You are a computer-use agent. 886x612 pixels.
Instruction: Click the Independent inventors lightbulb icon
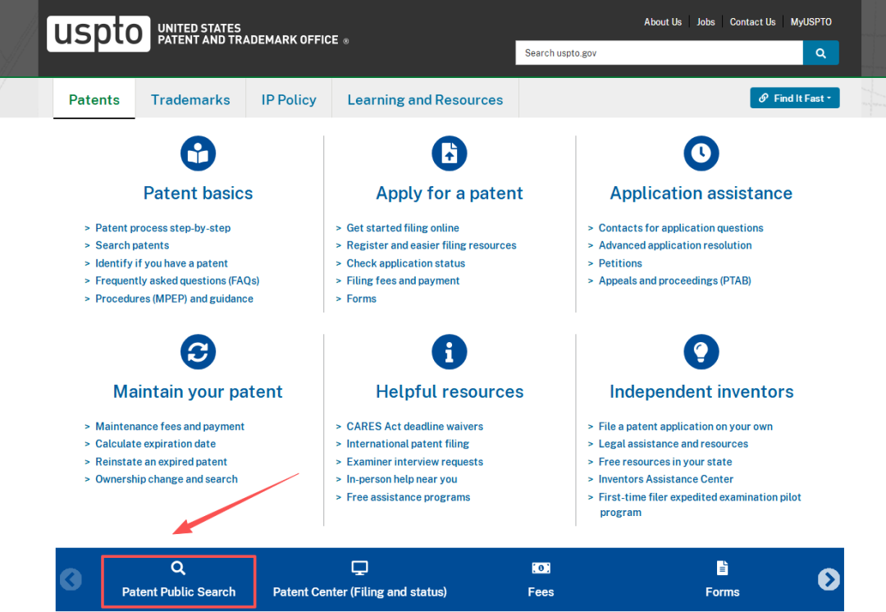click(x=701, y=352)
